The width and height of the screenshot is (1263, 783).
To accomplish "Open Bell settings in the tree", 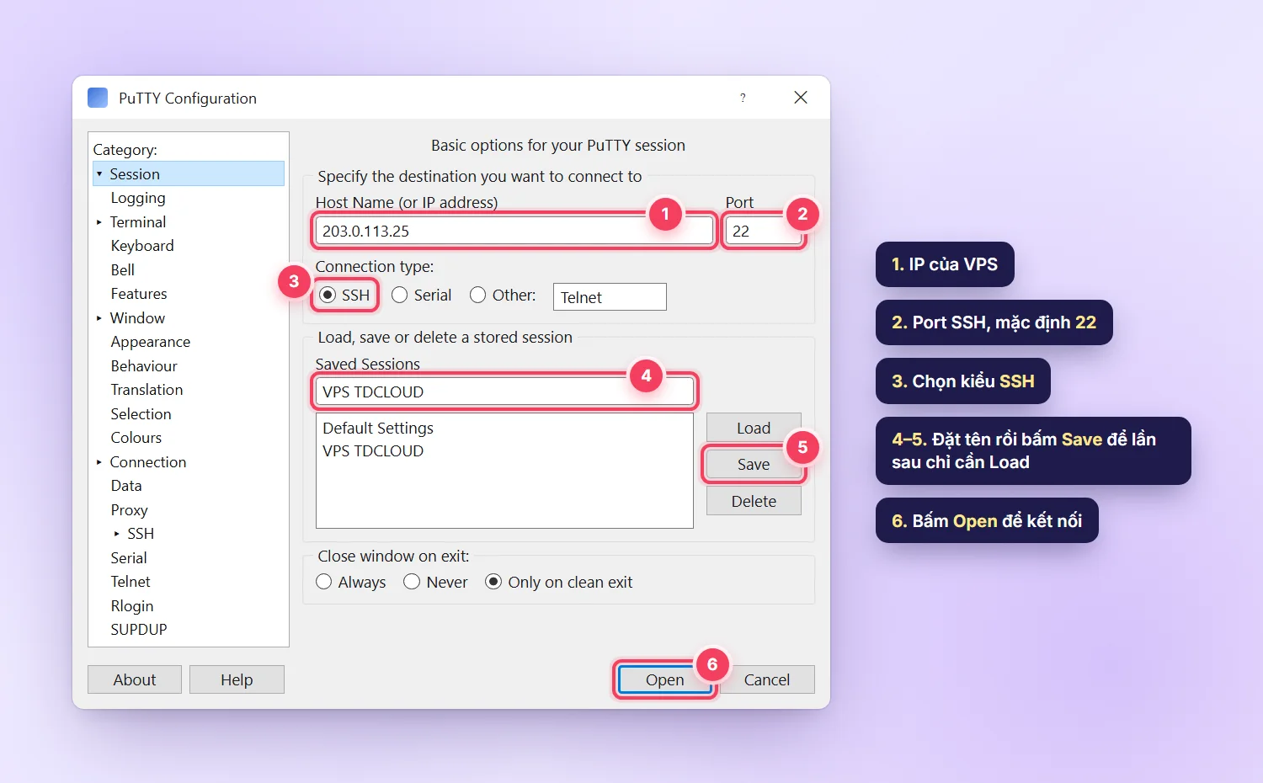I will point(123,270).
